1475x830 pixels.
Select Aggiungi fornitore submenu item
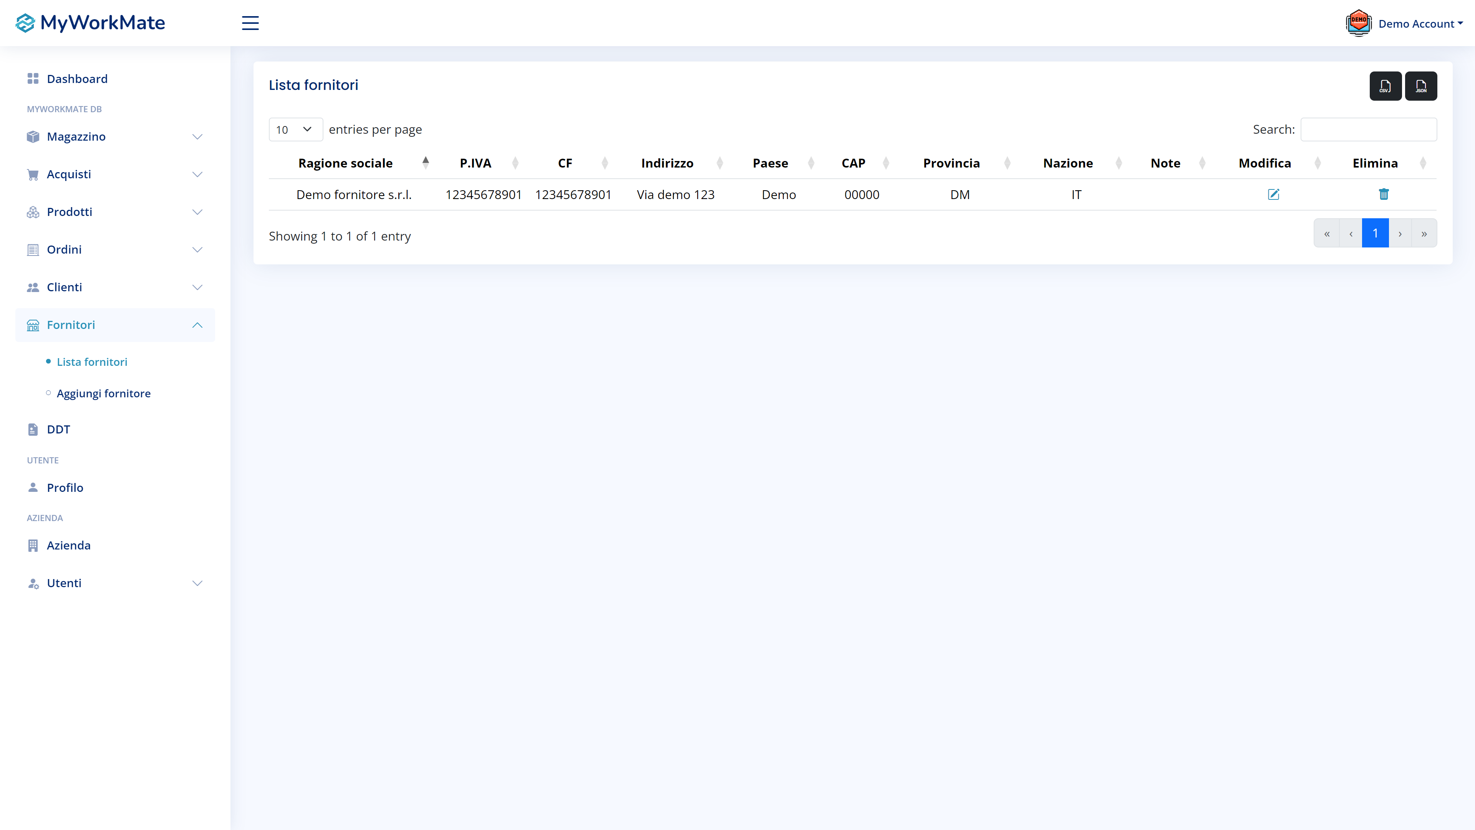click(x=104, y=393)
